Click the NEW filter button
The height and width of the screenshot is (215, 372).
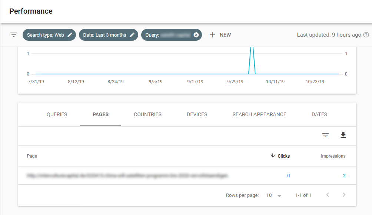(x=220, y=35)
